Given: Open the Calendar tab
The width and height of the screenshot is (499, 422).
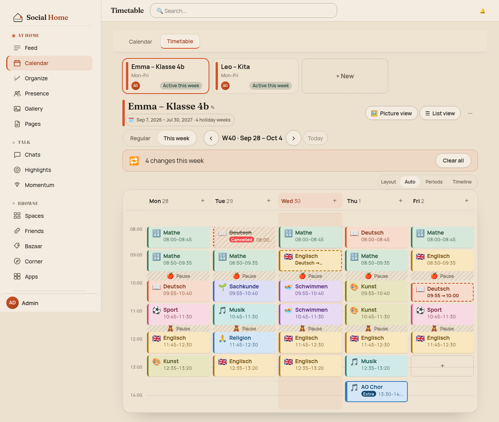Looking at the screenshot, I should [x=140, y=42].
